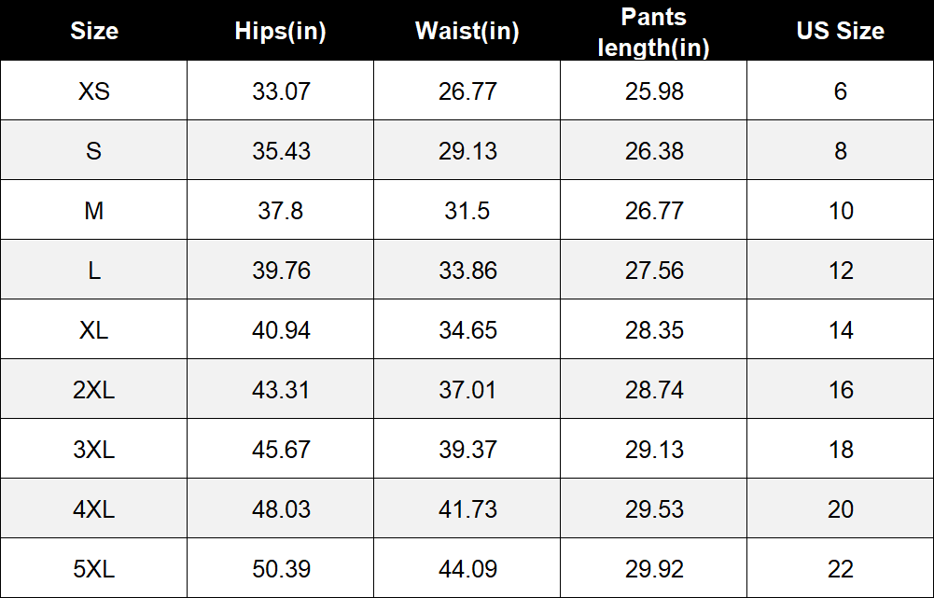Select the 2XL size row label
This screenshot has width=934, height=598.
pos(94,390)
